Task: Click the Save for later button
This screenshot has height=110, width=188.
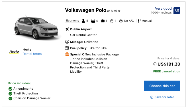Action: 162,97
